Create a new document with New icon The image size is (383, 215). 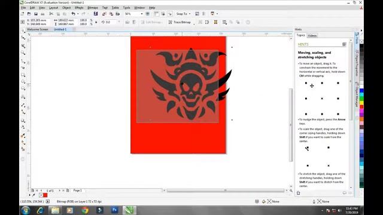pyautogui.click(x=23, y=14)
